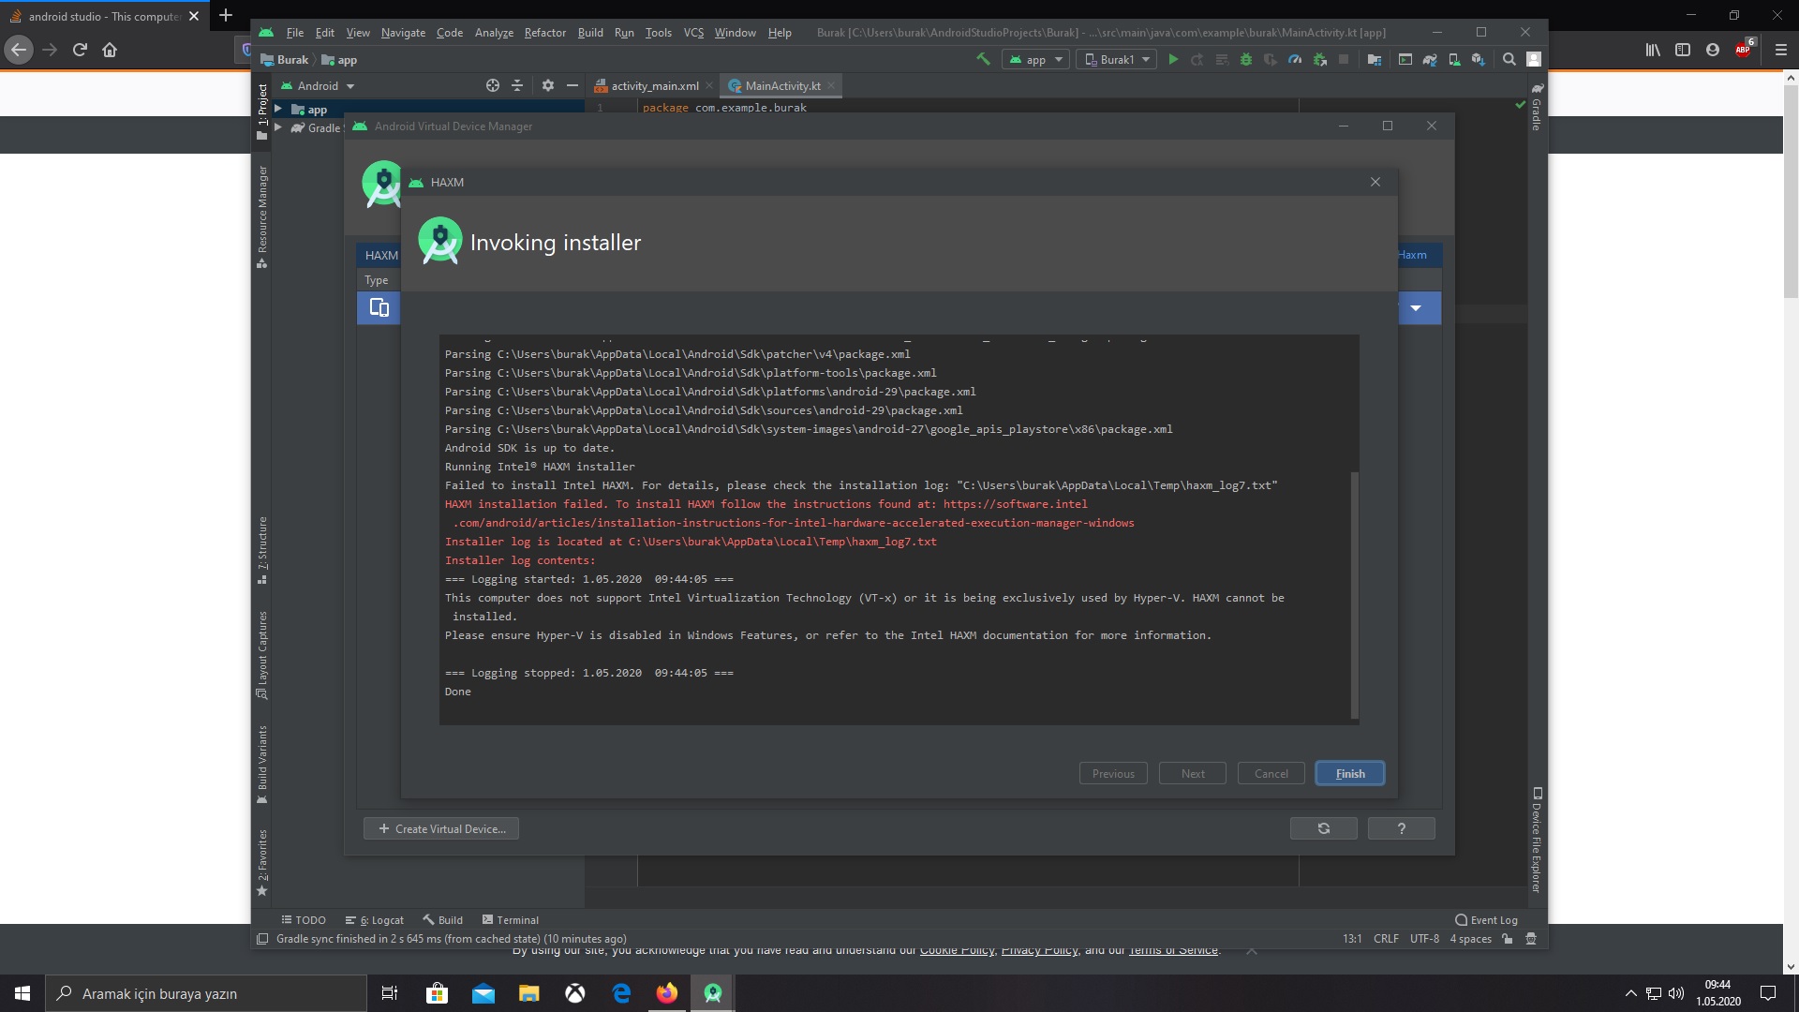Open the Terminal tool window
Screen dimensions: 1799x1012
coord(510,920)
